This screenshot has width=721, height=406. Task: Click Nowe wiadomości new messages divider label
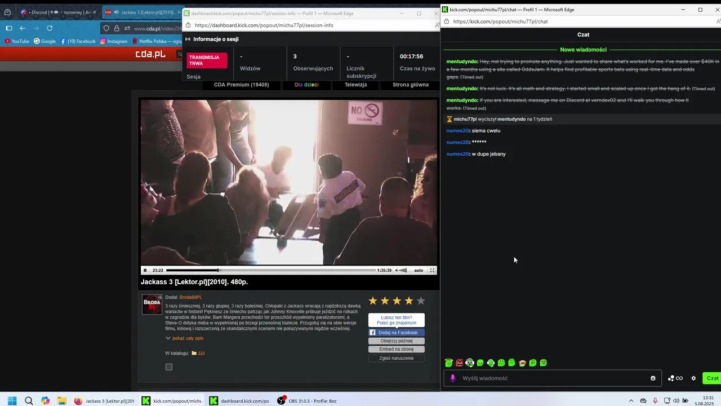point(583,50)
